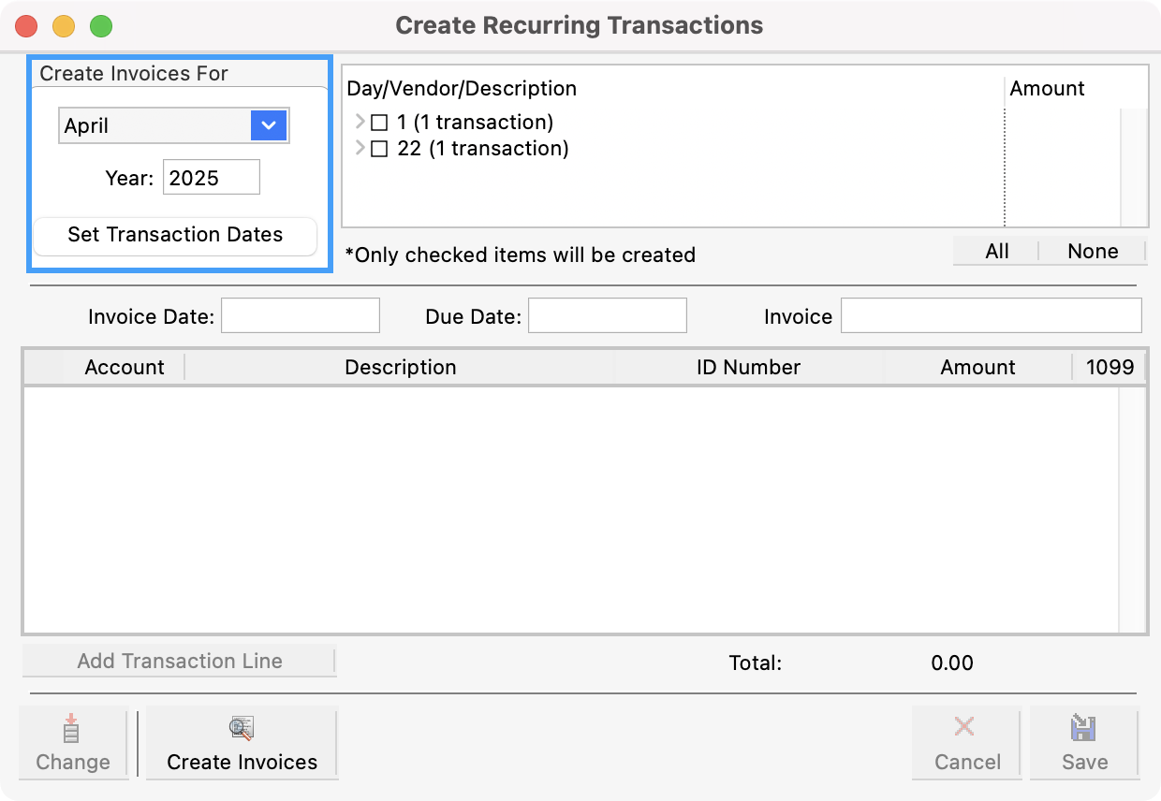Click None to uncheck all items

tap(1093, 251)
